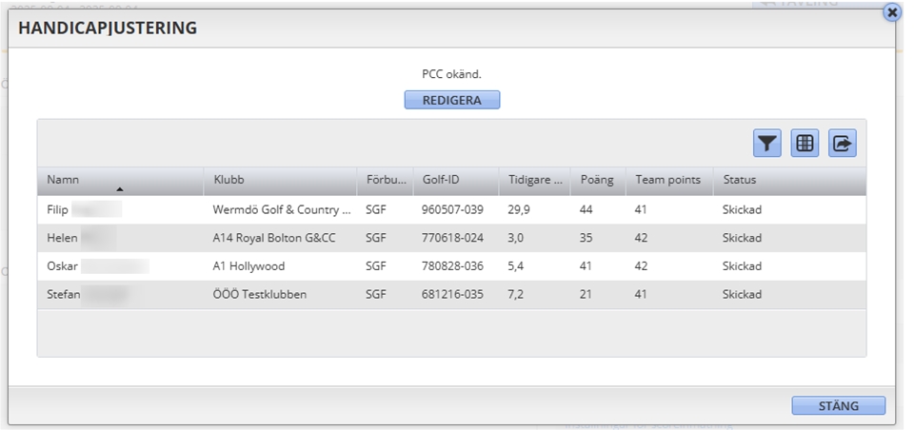Click the Tidigare column header
The image size is (914, 430).
point(534,180)
